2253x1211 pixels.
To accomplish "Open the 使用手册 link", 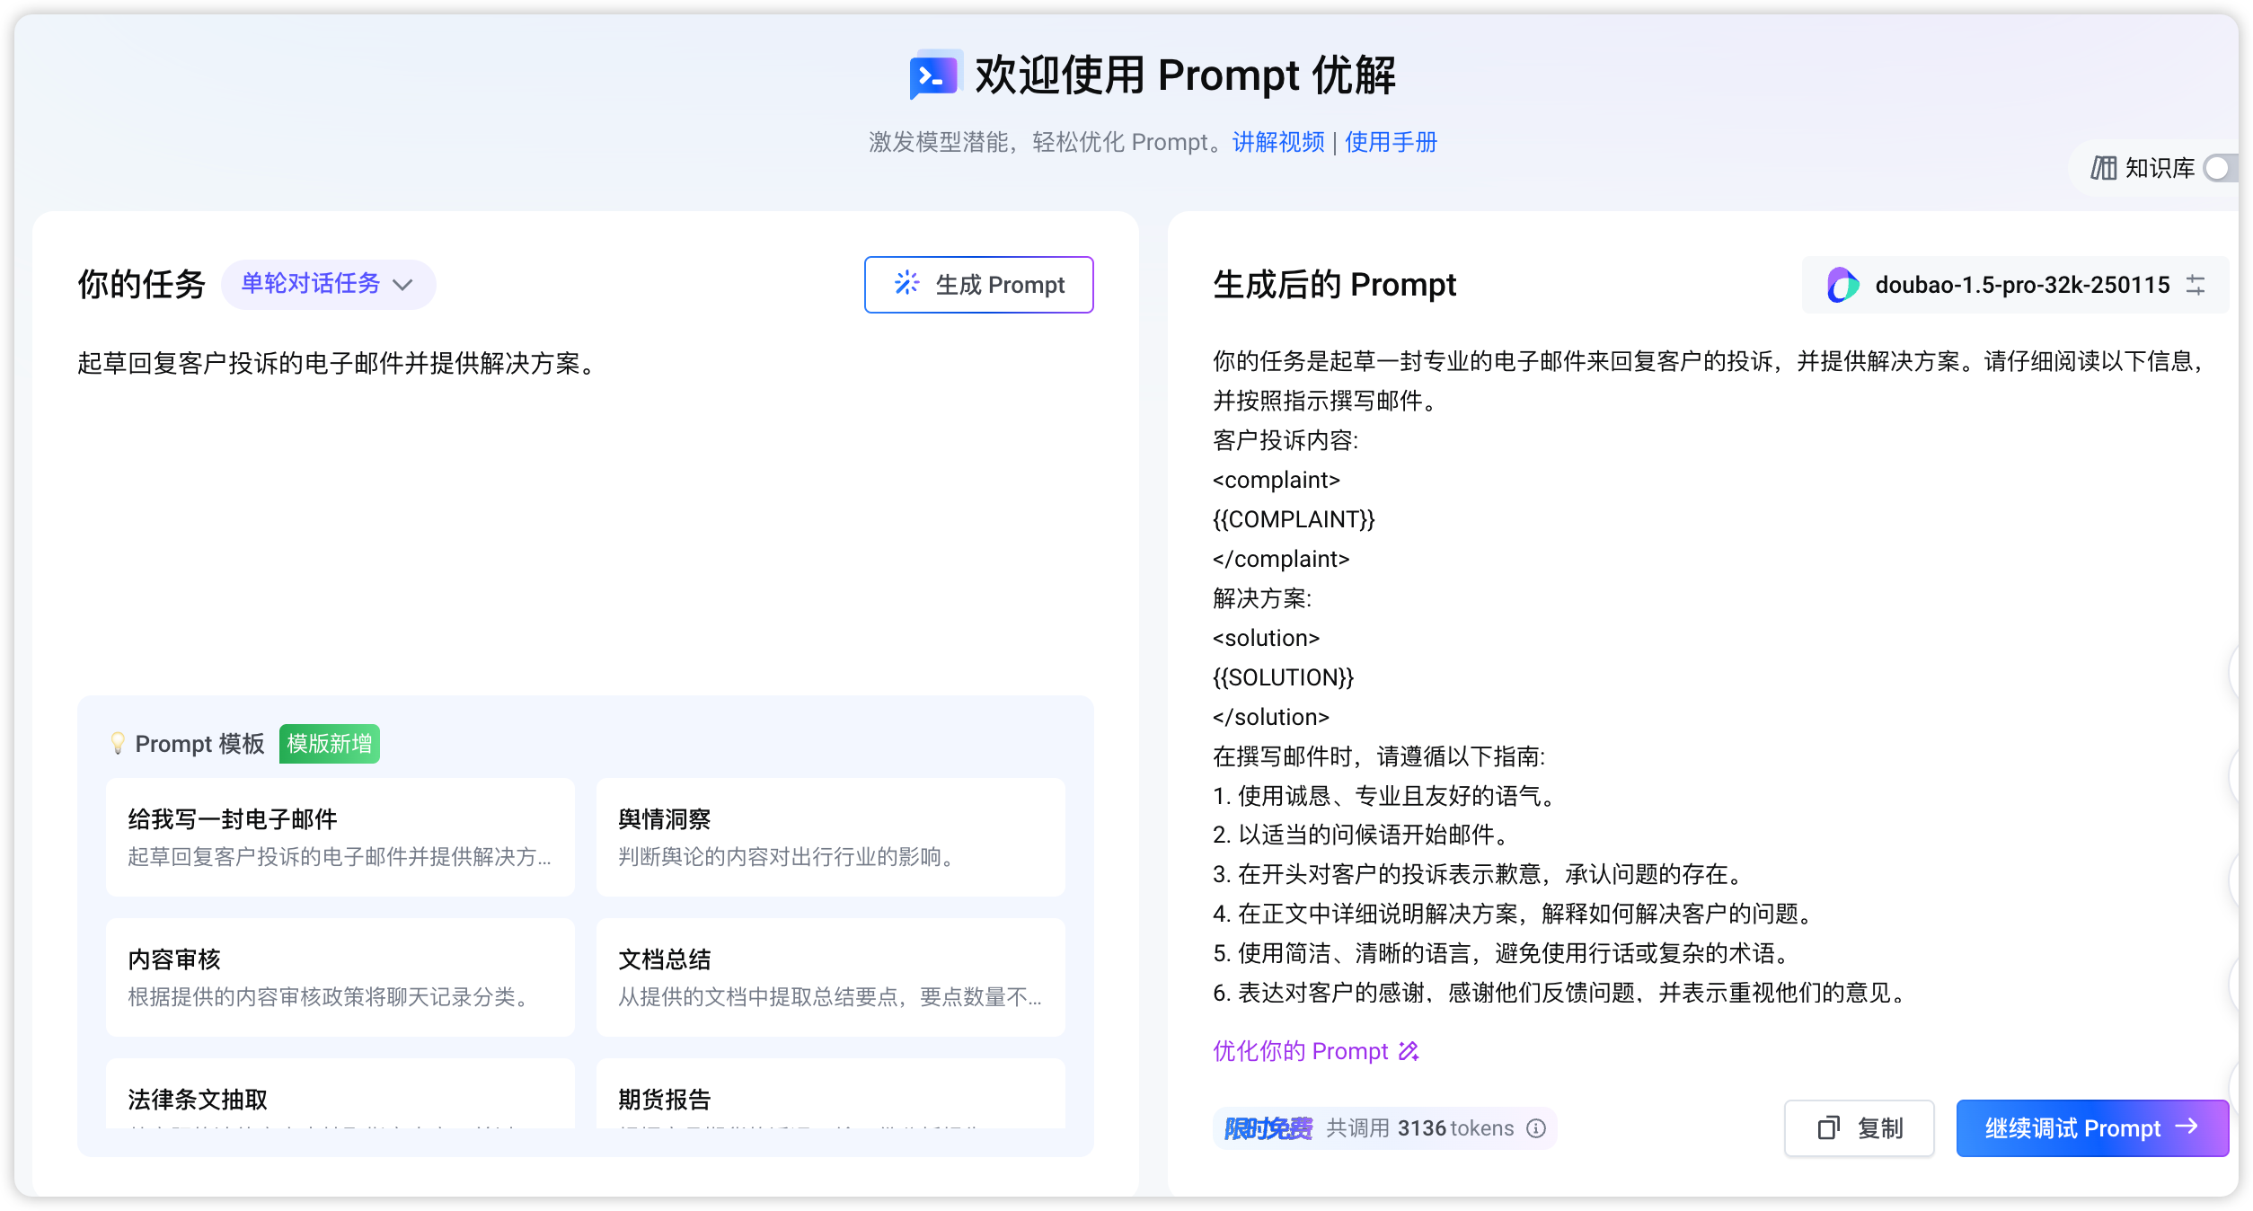I will pos(1391,142).
